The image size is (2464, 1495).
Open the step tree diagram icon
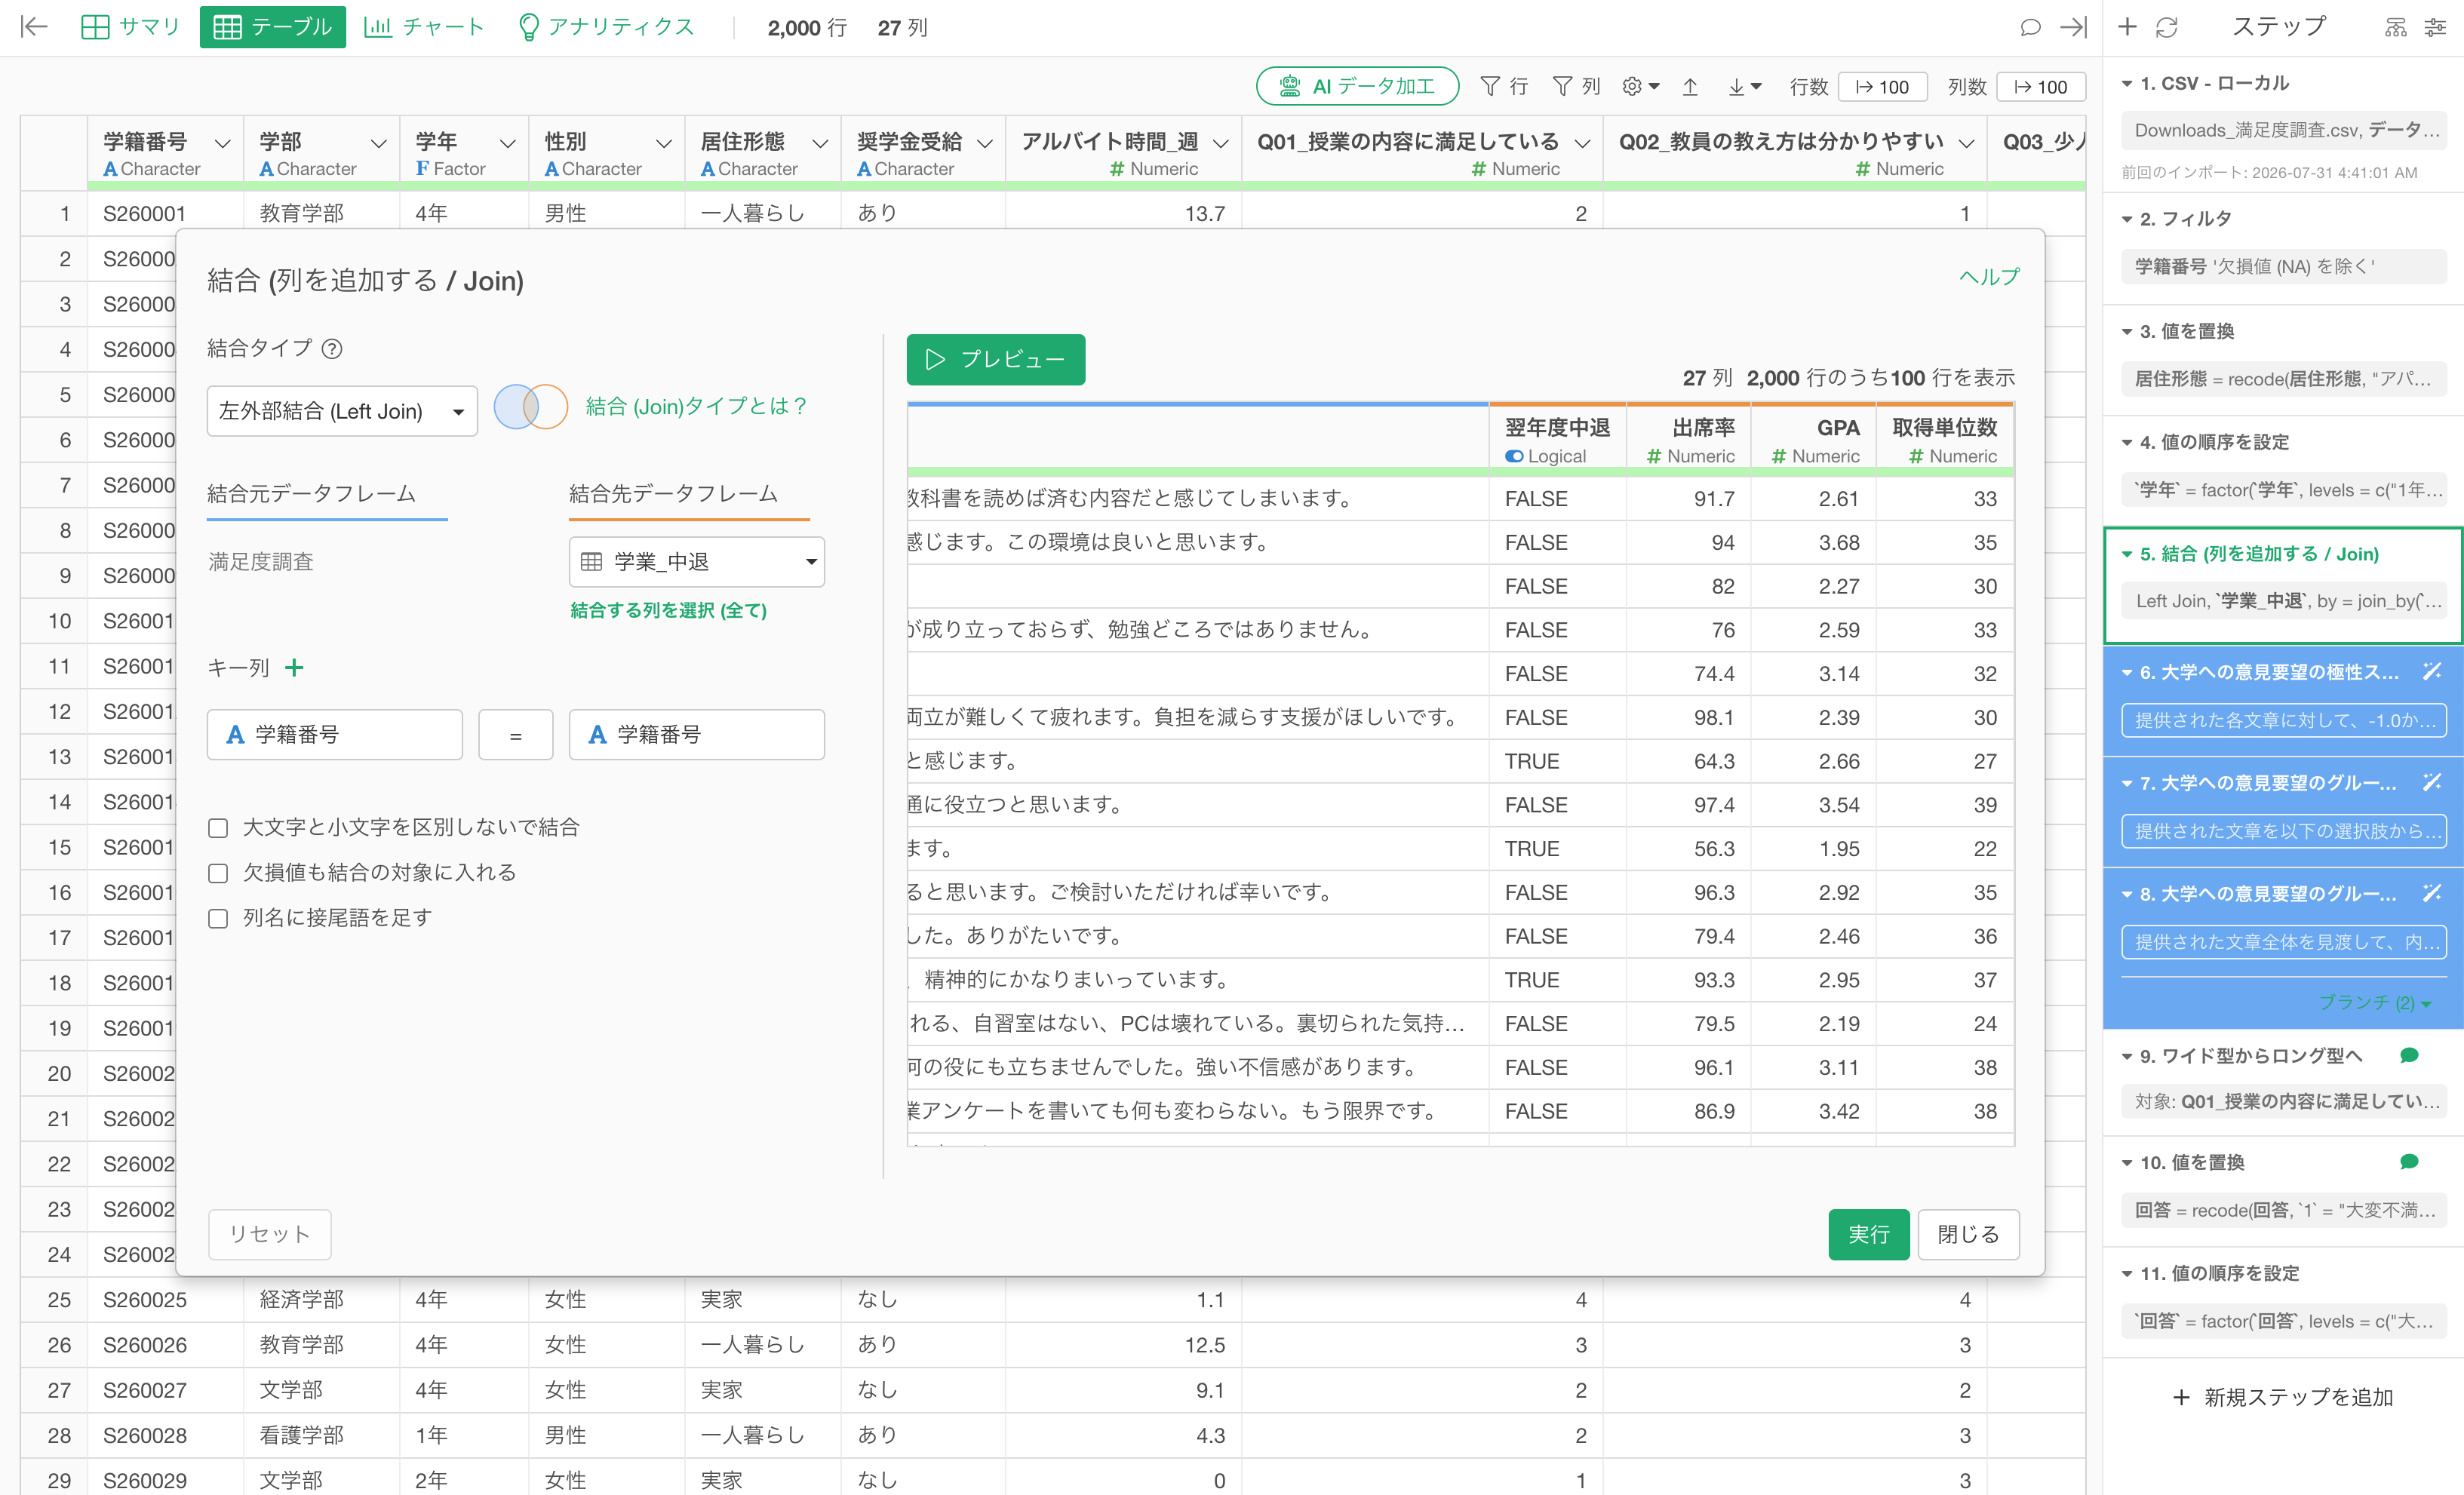tap(2396, 27)
